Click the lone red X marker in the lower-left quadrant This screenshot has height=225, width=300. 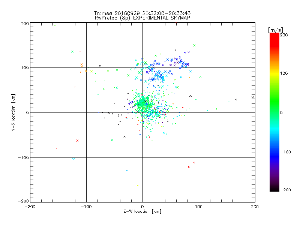77,141
